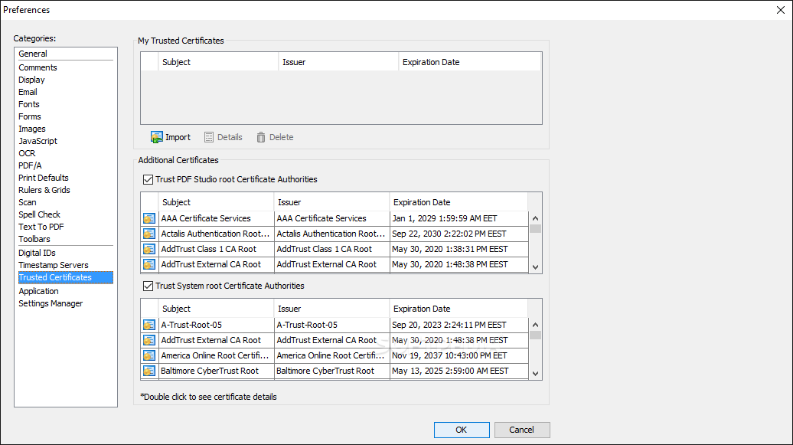Click the Delete trash icon
This screenshot has width=793, height=445.
click(x=261, y=137)
